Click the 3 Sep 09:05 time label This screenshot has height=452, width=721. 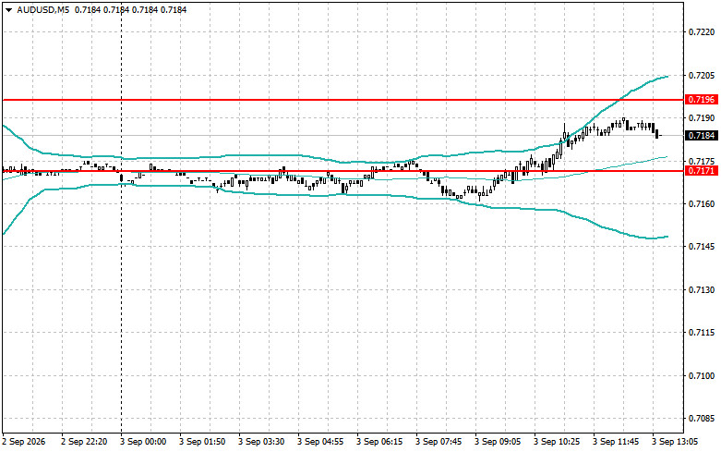point(498,442)
